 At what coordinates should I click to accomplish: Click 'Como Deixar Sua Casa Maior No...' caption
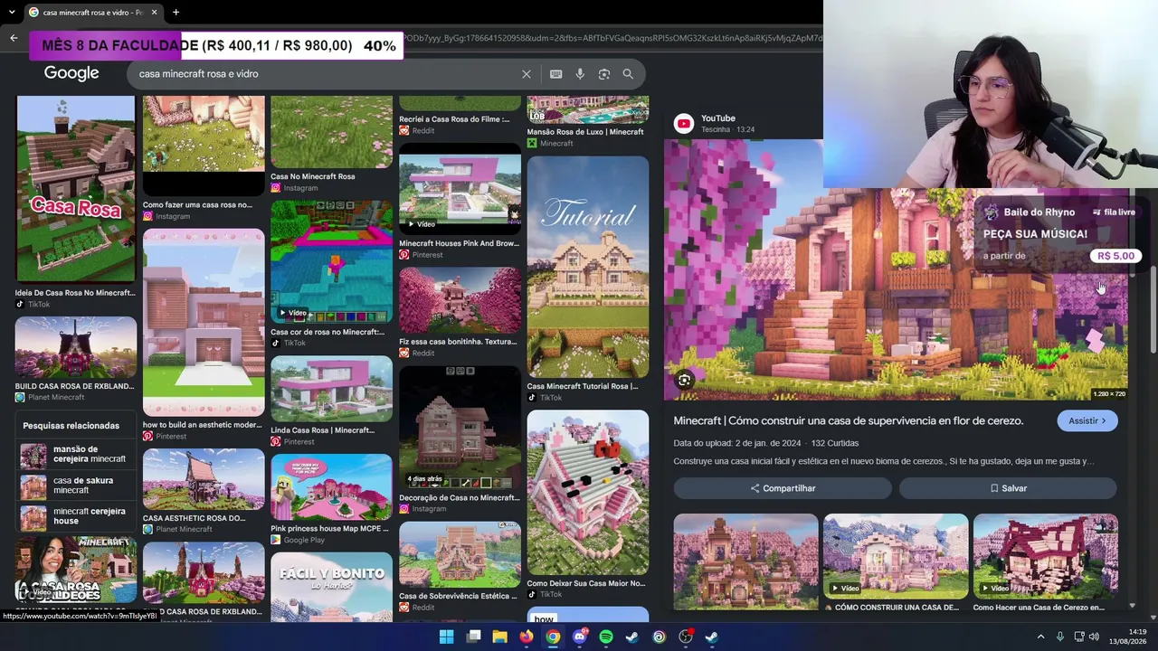586,583
